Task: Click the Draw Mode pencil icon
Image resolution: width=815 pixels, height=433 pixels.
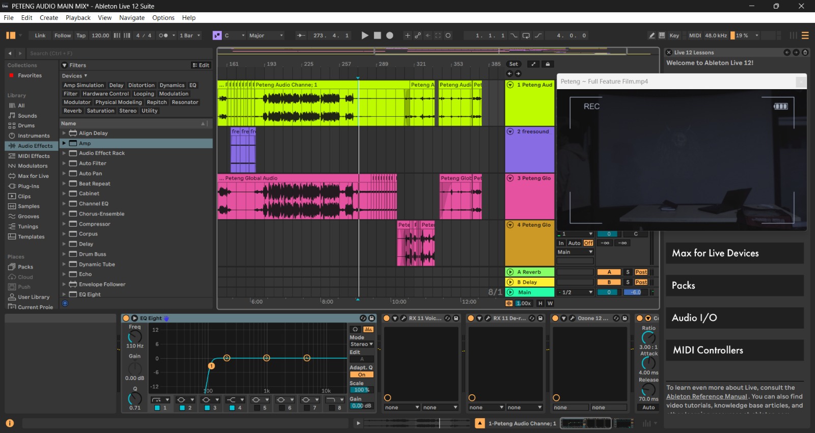Action: pos(651,36)
